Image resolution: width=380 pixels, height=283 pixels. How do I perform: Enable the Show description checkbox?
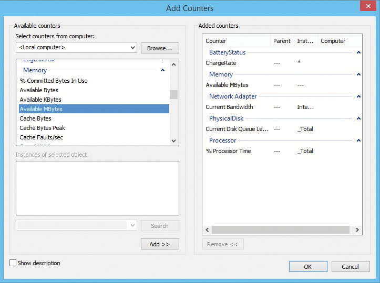point(13,263)
